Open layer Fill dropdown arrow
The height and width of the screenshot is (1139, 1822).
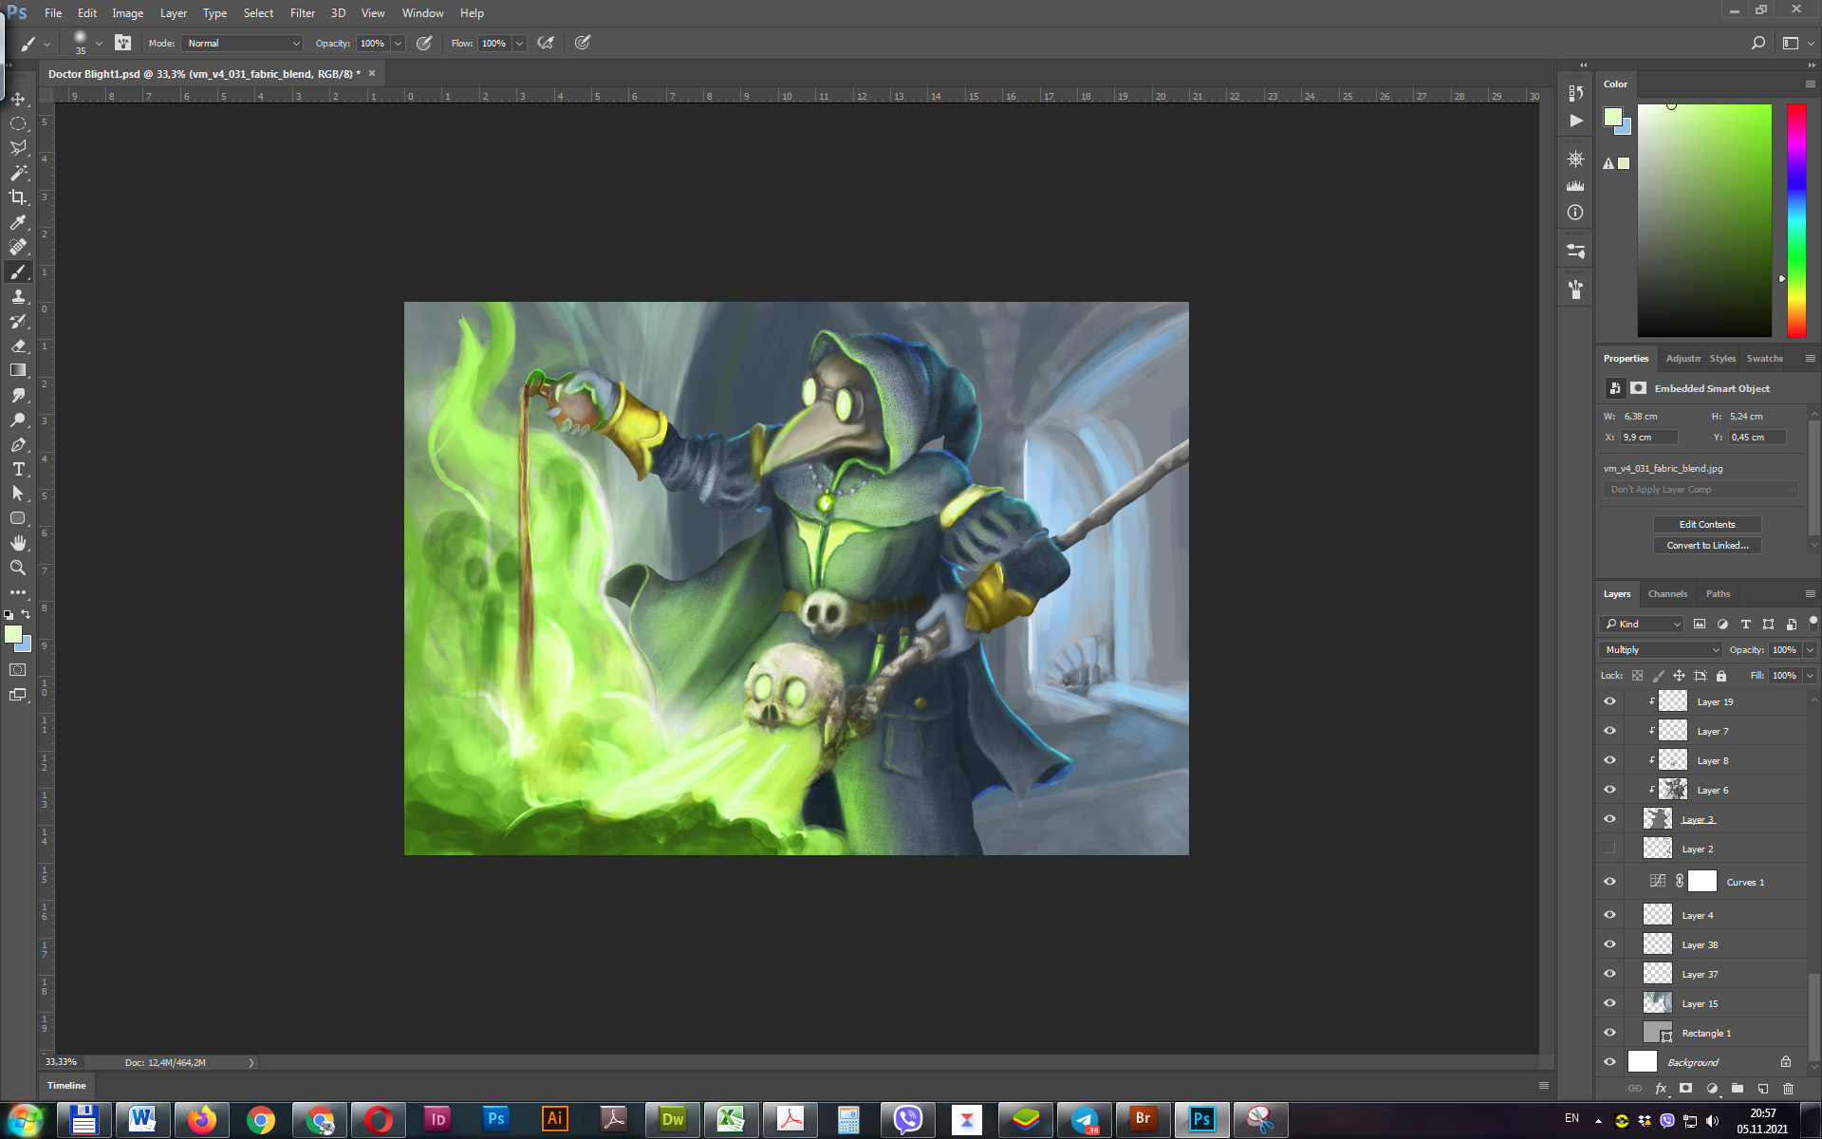pos(1810,676)
